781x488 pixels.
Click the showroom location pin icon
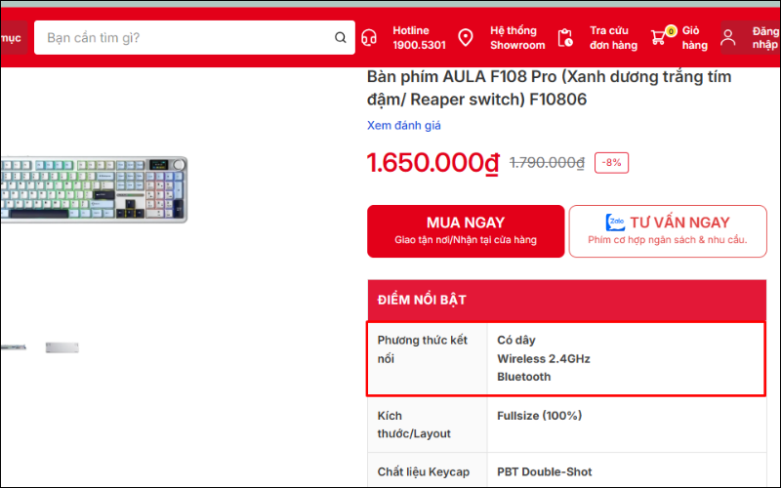(466, 37)
